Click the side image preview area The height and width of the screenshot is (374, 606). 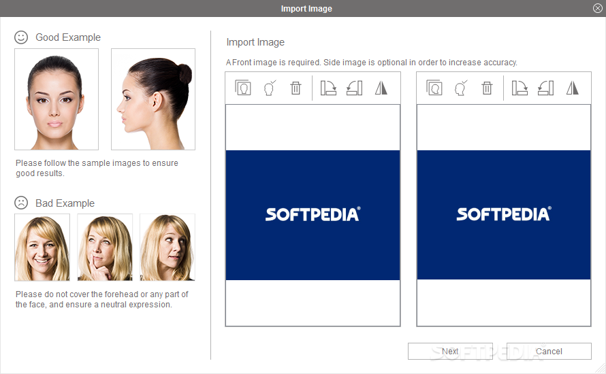[x=504, y=216]
